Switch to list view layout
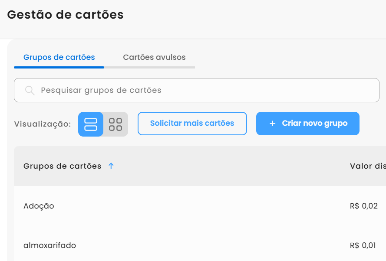Screen dimensions: 386x261 pos(91,124)
